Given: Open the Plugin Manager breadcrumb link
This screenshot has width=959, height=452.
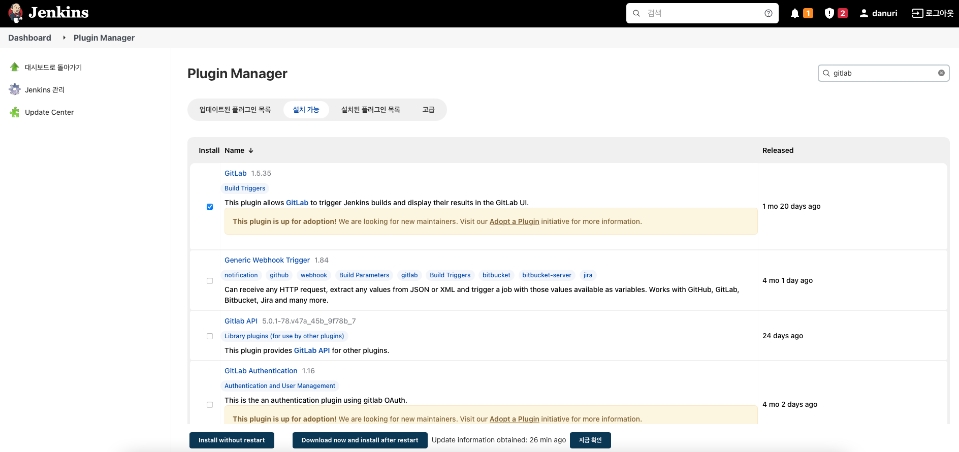Looking at the screenshot, I should click(x=104, y=38).
